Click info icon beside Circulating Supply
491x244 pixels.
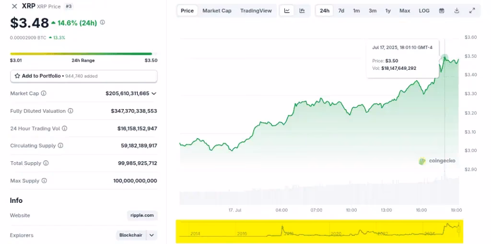click(60, 145)
